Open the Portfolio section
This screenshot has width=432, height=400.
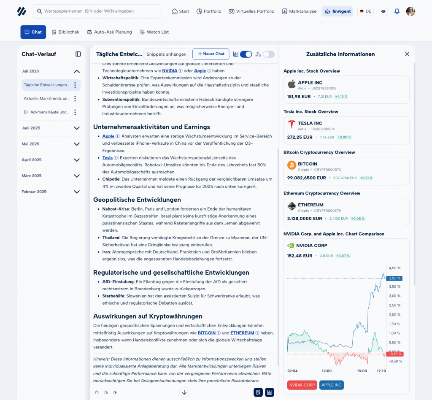coord(209,11)
